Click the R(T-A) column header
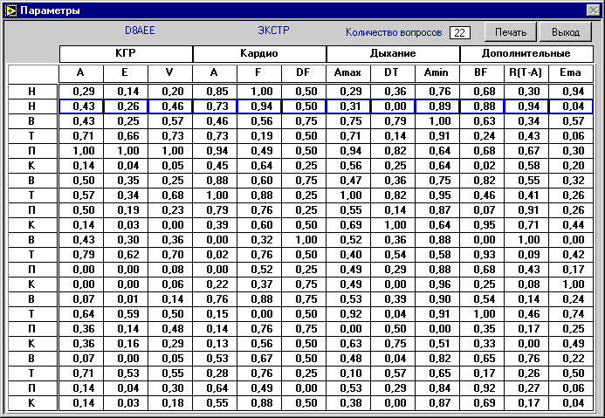Screen dimensions: 605x418 pyautogui.click(x=526, y=73)
